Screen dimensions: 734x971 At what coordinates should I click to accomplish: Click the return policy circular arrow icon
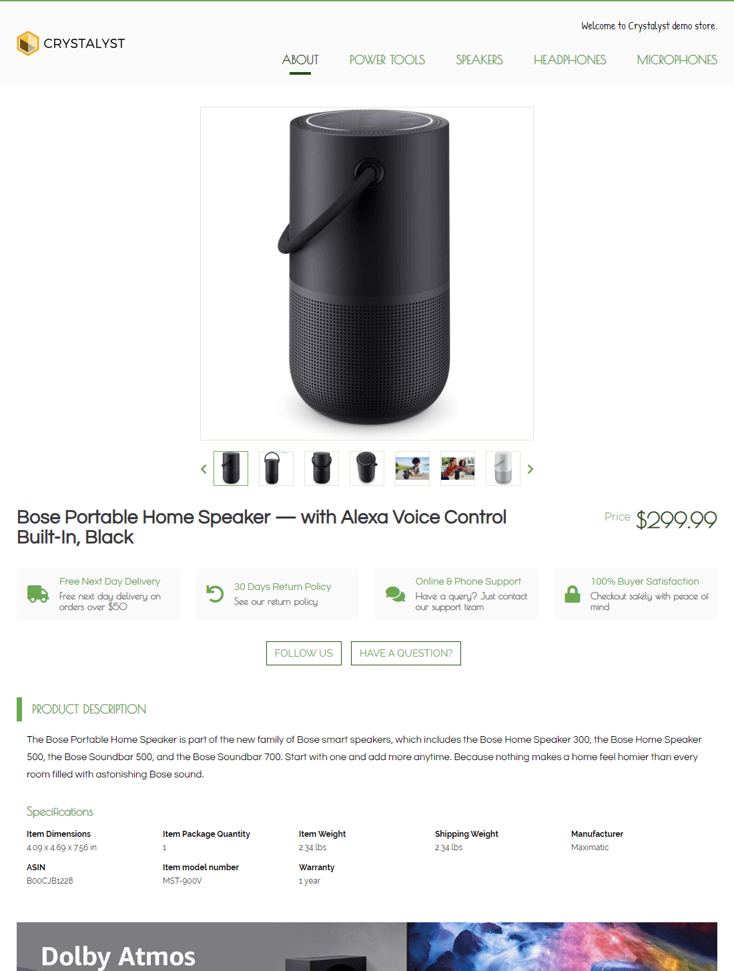(x=215, y=593)
